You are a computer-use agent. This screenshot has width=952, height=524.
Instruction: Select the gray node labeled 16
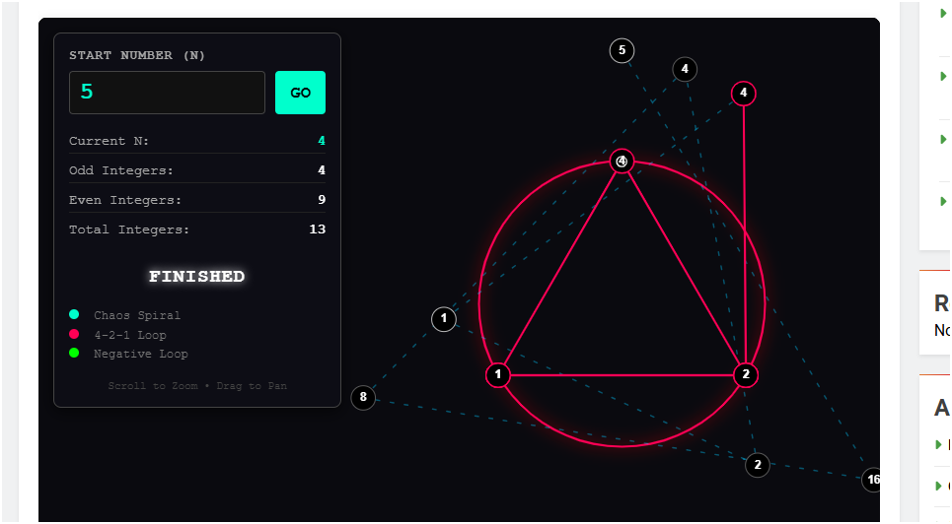coord(872,480)
